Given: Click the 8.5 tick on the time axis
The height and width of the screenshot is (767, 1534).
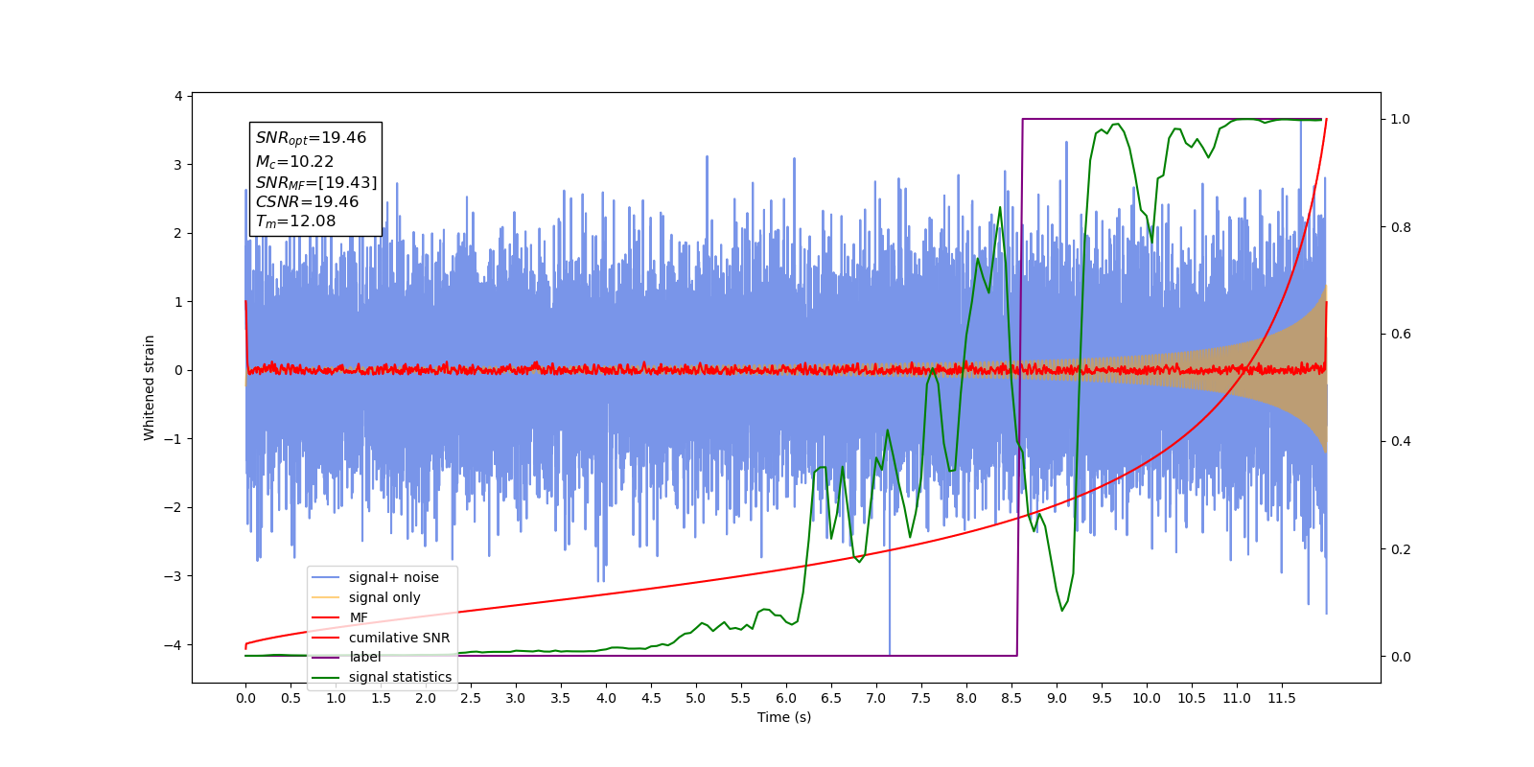Looking at the screenshot, I should pyautogui.click(x=1011, y=698).
